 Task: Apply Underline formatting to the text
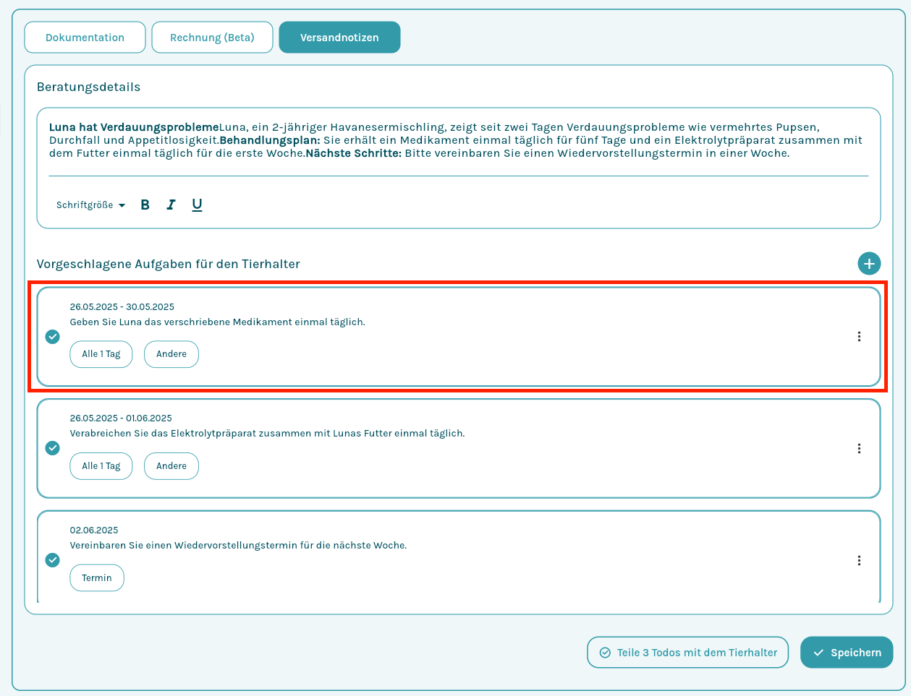point(197,205)
